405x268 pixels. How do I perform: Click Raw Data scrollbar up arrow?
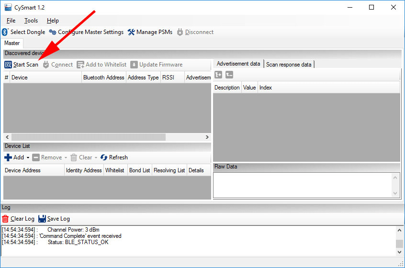click(x=395, y=178)
